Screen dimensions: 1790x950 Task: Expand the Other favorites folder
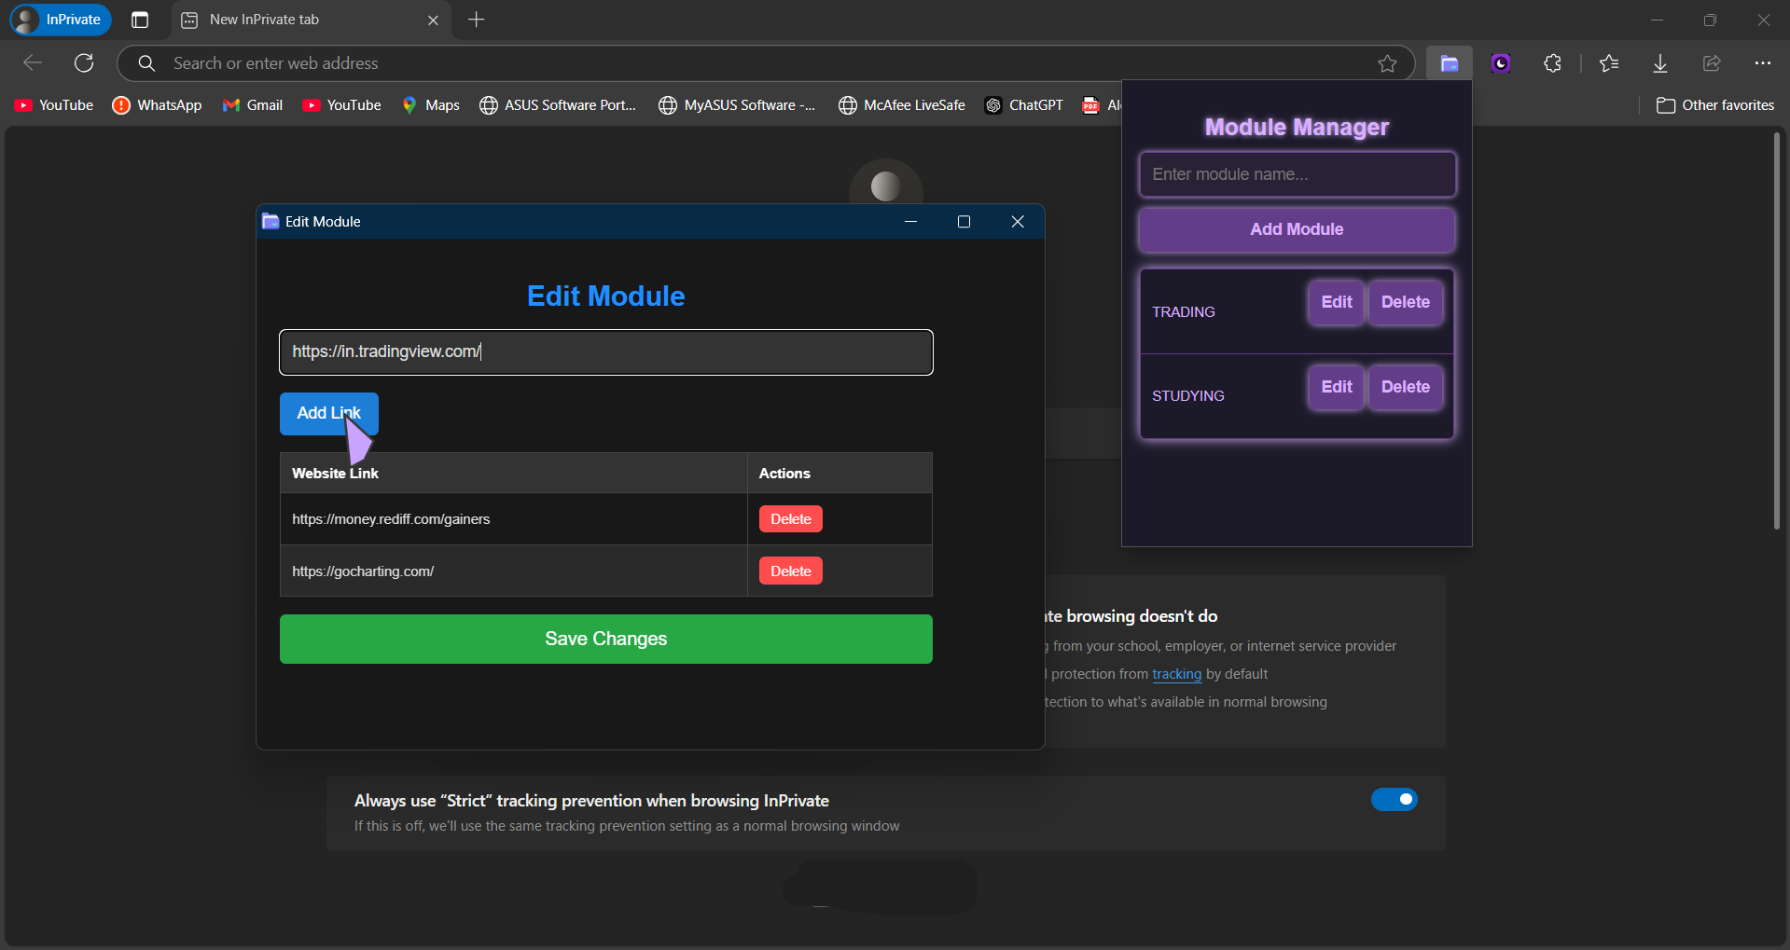pyautogui.click(x=1714, y=105)
